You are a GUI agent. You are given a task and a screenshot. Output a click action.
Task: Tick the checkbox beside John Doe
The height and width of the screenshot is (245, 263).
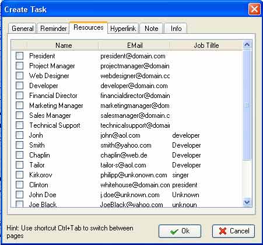pyautogui.click(x=19, y=194)
